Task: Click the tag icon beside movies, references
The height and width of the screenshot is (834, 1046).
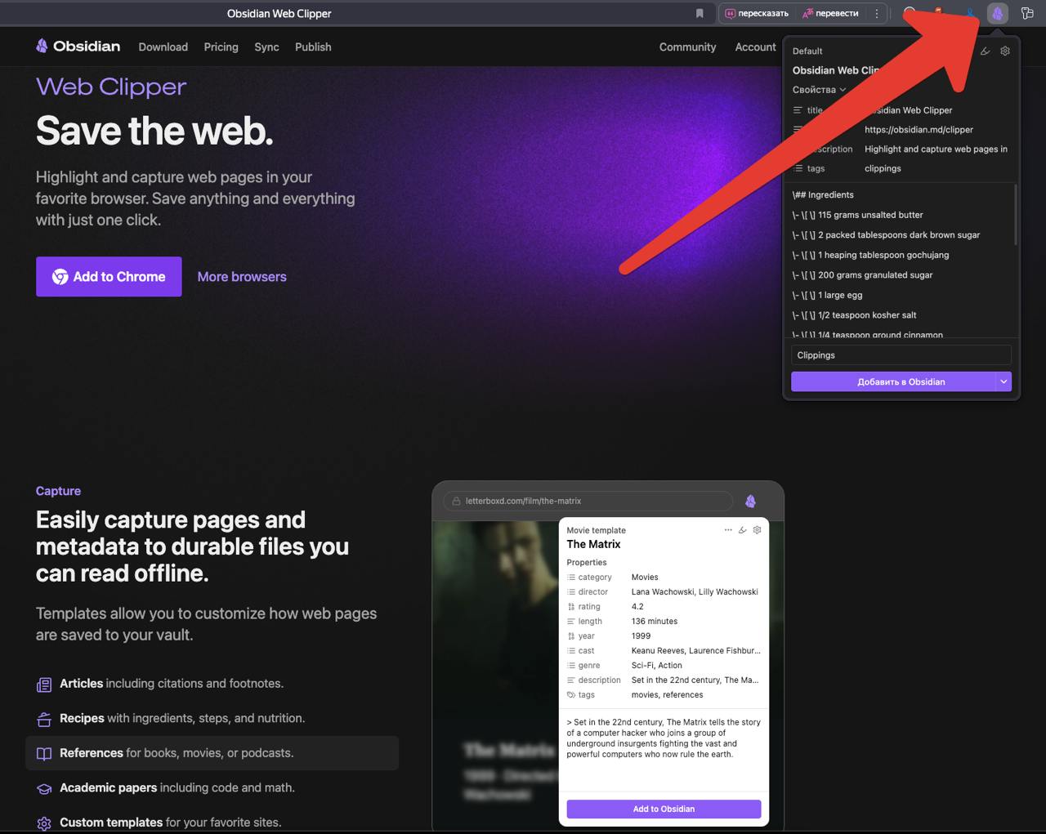Action: click(x=571, y=695)
